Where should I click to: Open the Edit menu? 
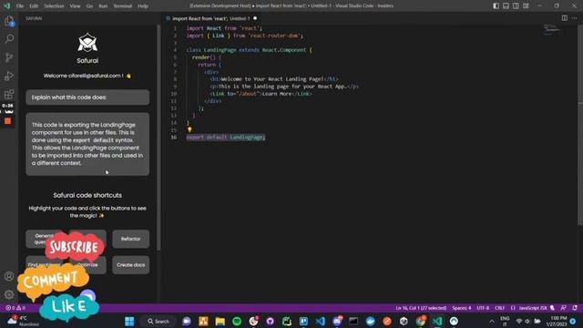point(34,6)
